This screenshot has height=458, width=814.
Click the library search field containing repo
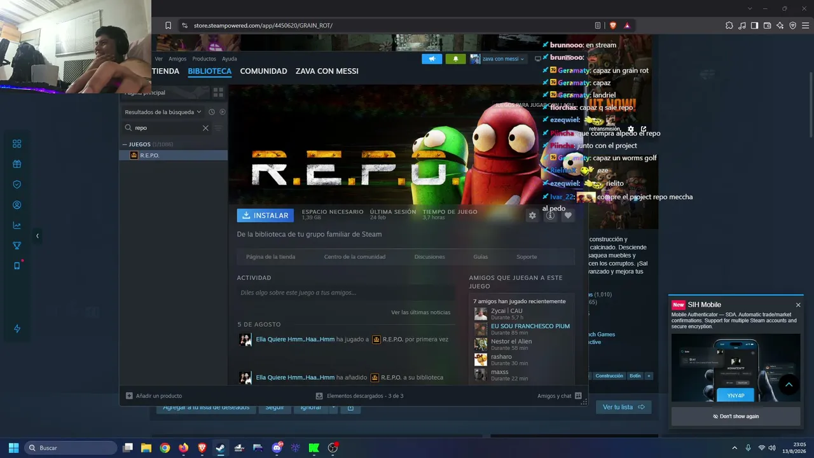[x=167, y=128]
